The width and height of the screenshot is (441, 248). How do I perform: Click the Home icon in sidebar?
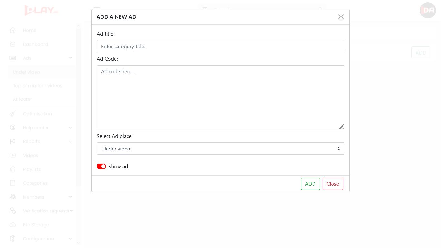[x=13, y=30]
